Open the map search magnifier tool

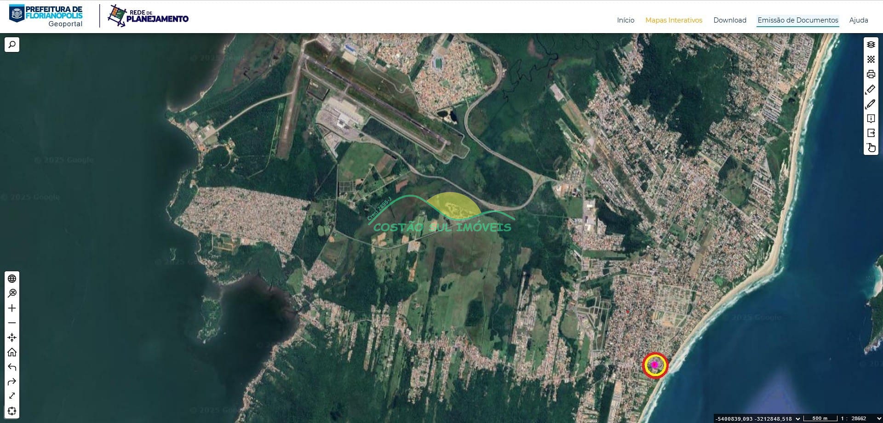coord(12,45)
